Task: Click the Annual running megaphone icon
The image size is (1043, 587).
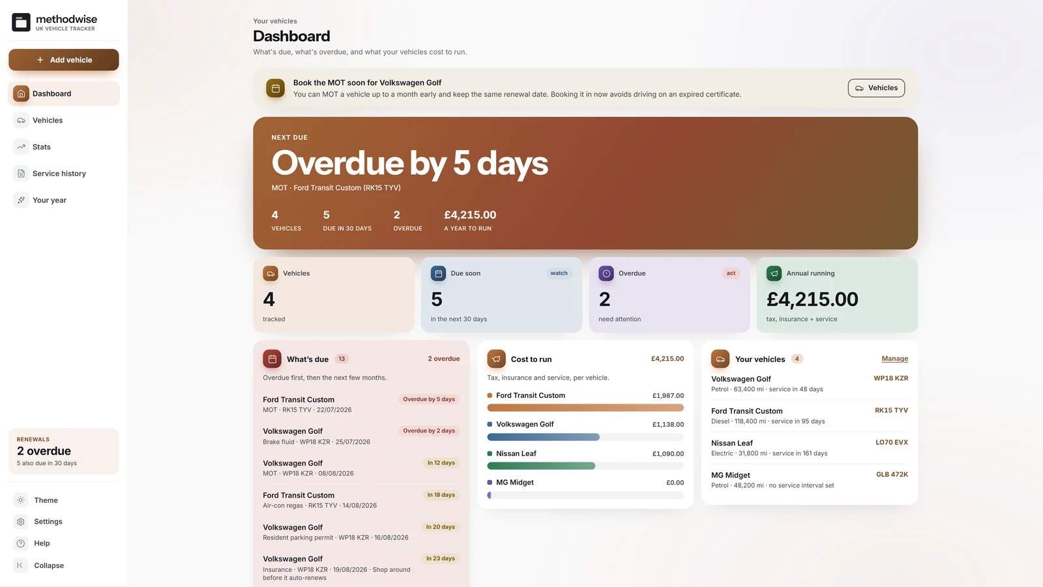Action: (x=774, y=273)
